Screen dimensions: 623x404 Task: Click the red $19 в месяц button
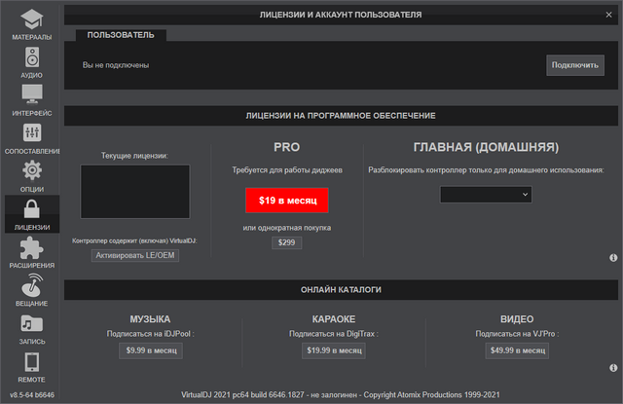(287, 200)
